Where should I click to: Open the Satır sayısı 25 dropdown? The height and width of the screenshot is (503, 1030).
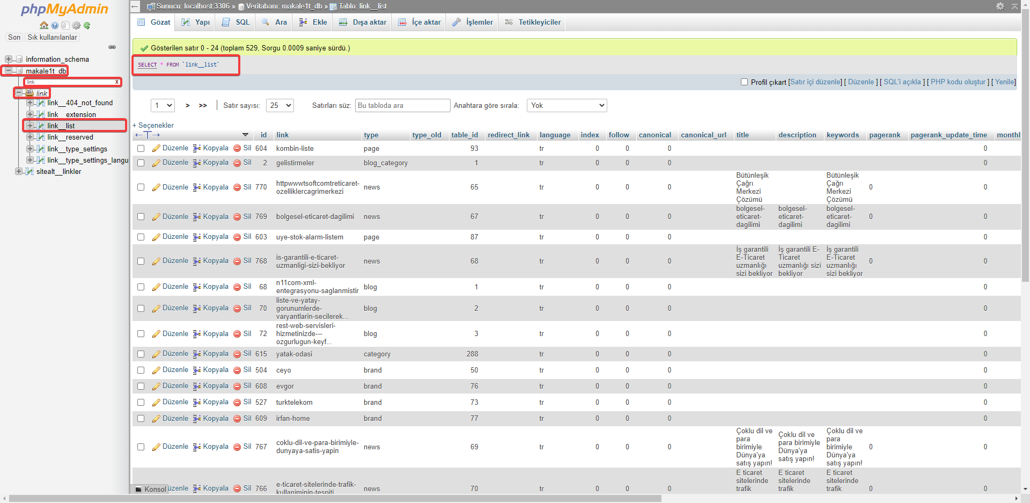(x=280, y=106)
